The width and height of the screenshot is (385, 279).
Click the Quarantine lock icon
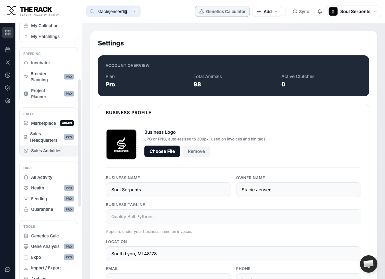(x=26, y=209)
